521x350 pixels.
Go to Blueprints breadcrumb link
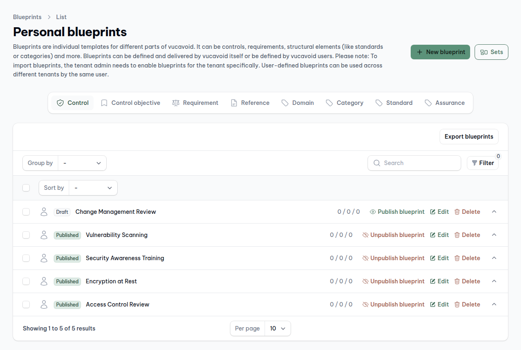click(27, 17)
